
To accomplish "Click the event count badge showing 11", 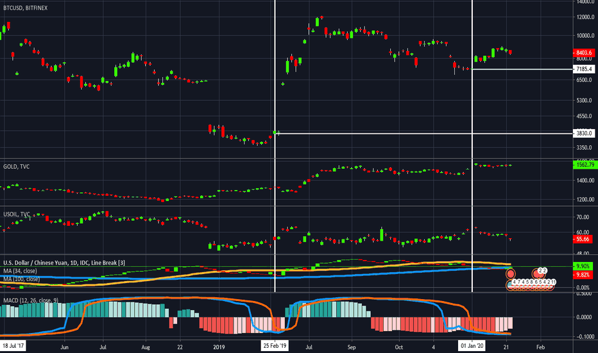I will point(554,282).
